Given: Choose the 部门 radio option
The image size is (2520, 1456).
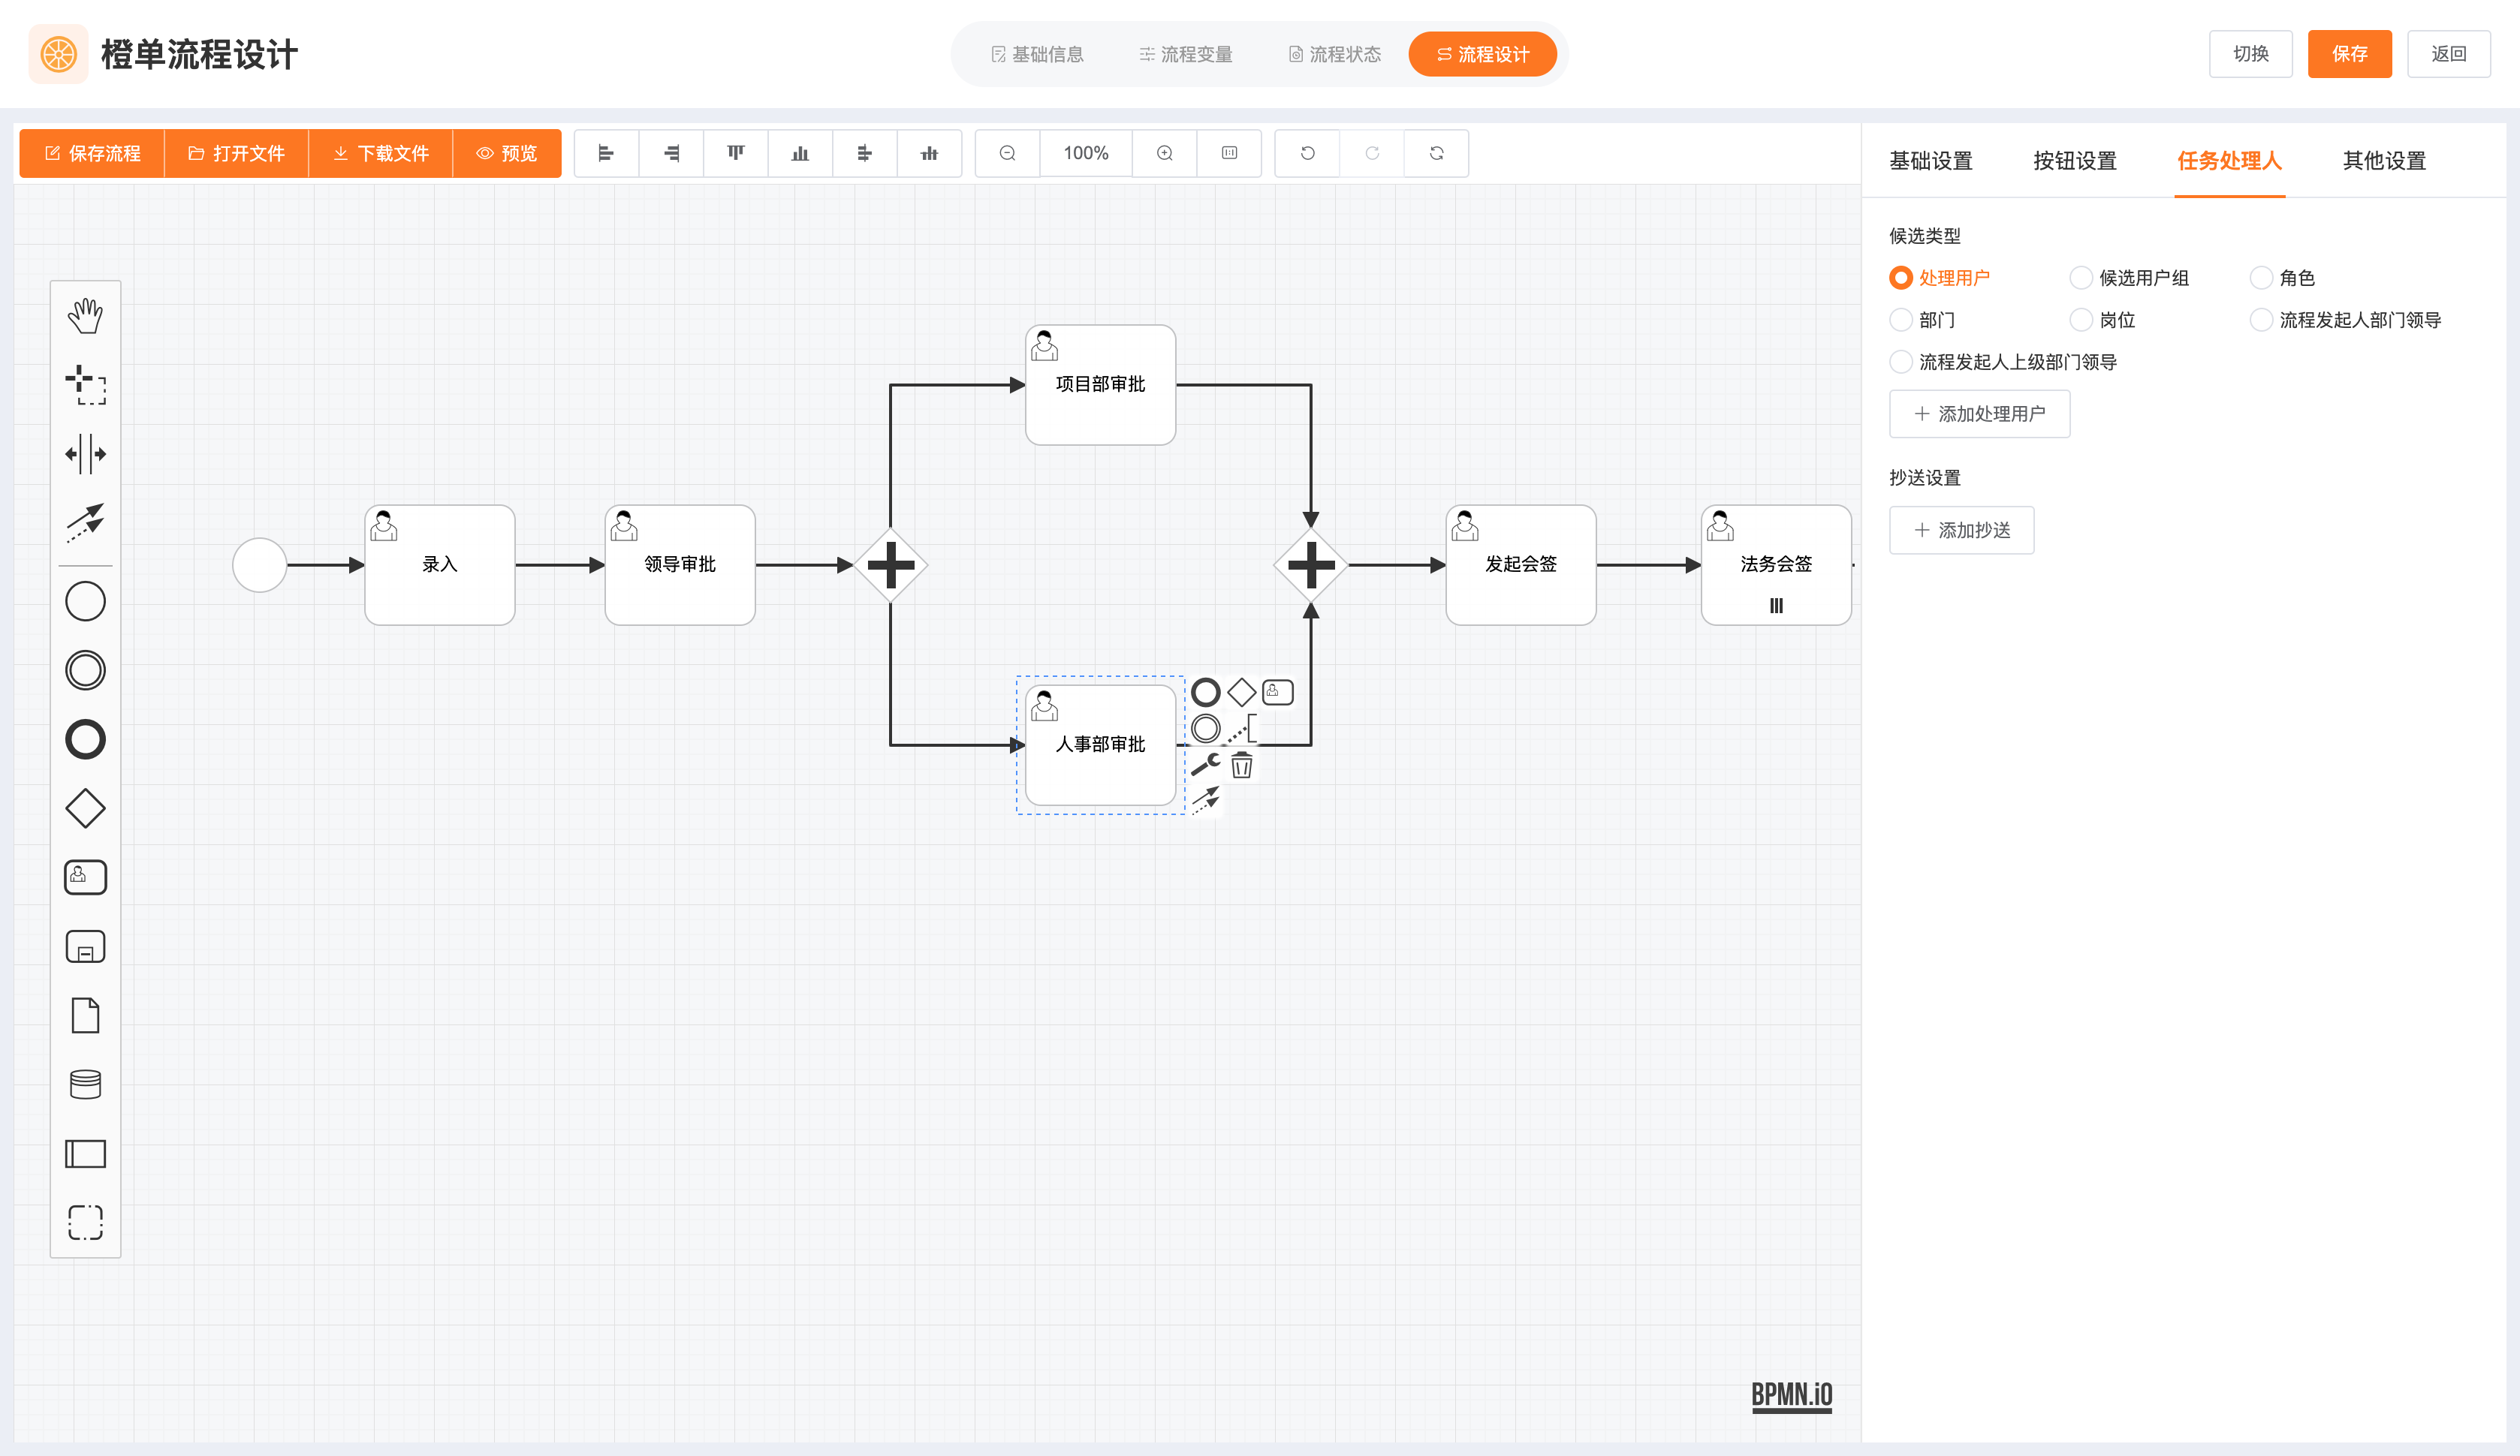Looking at the screenshot, I should [x=1901, y=320].
